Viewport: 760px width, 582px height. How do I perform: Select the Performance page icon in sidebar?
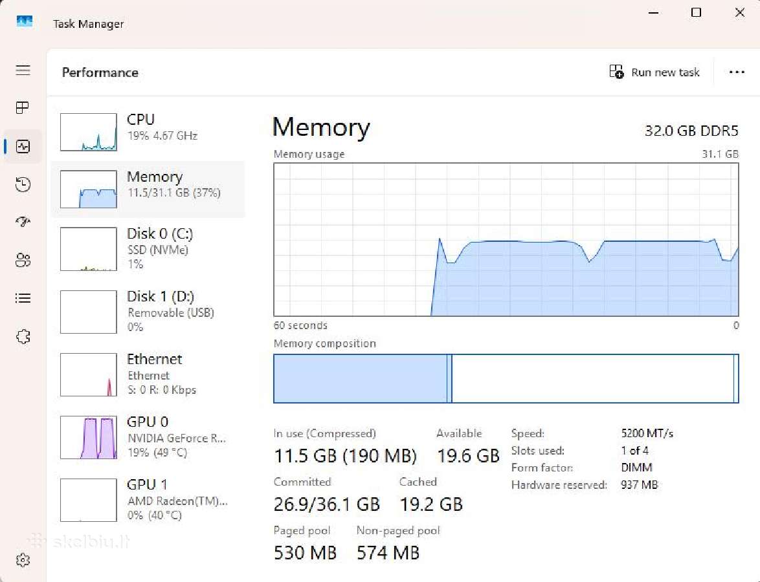point(23,146)
